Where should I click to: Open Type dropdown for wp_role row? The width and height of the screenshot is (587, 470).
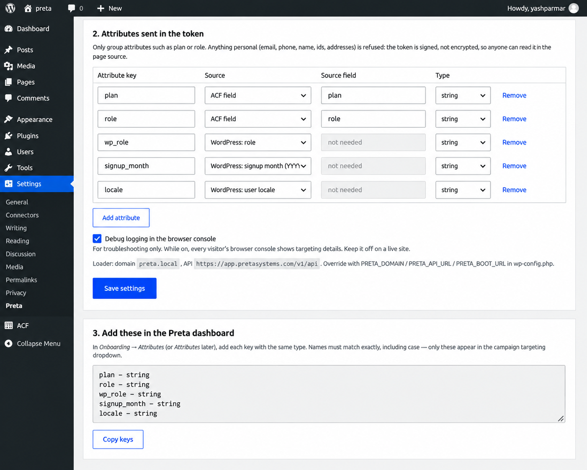[x=463, y=142]
